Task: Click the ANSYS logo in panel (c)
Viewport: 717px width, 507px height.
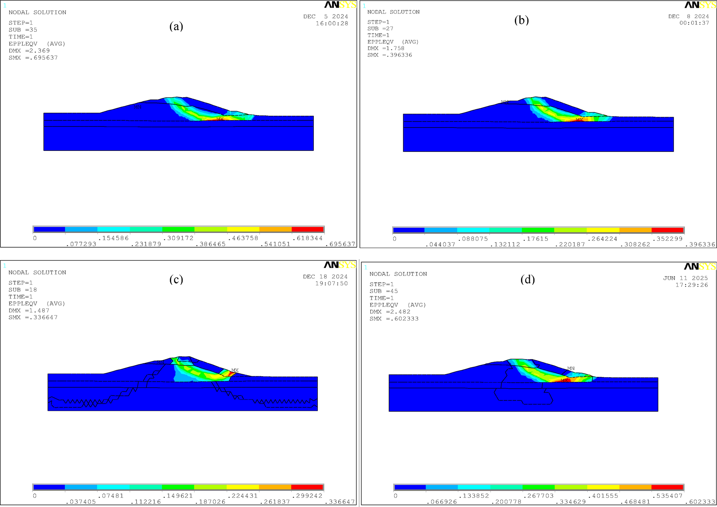Action: coord(340,265)
